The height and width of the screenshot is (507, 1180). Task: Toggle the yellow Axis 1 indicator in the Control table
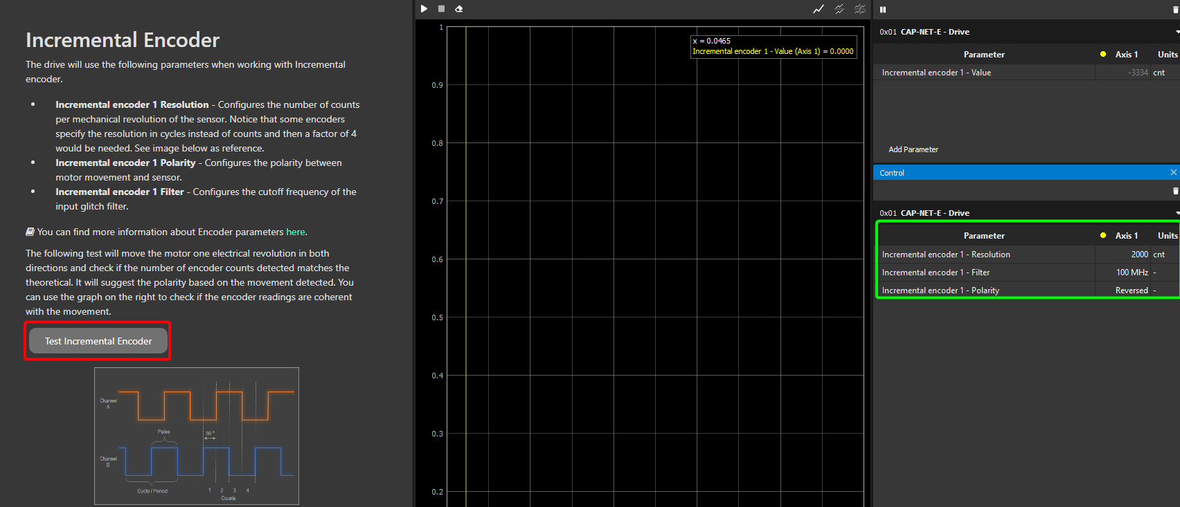click(x=1103, y=235)
